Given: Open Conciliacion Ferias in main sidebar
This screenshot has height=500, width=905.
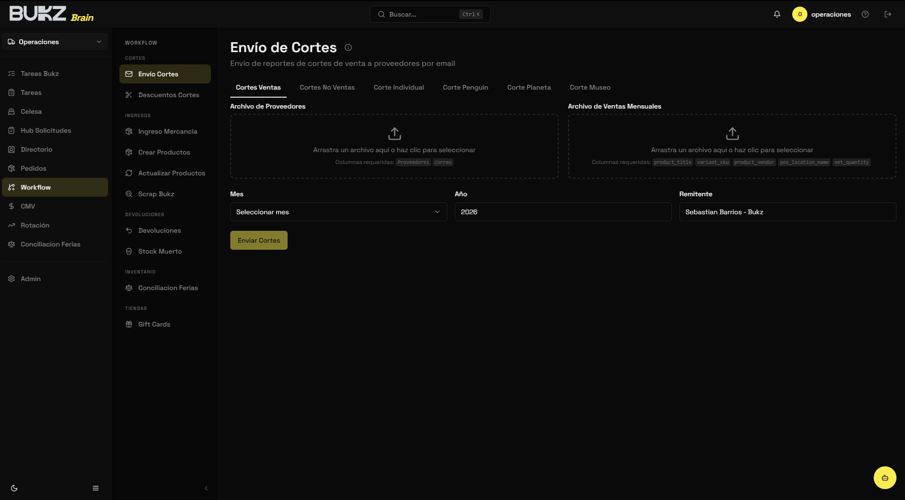Looking at the screenshot, I should pyautogui.click(x=55, y=244).
